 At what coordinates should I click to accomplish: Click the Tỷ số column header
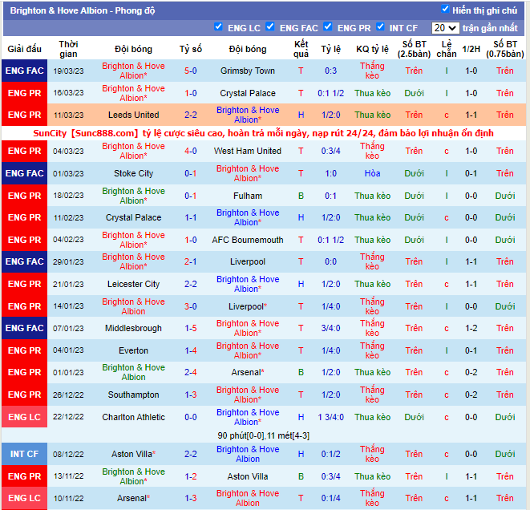click(x=190, y=49)
